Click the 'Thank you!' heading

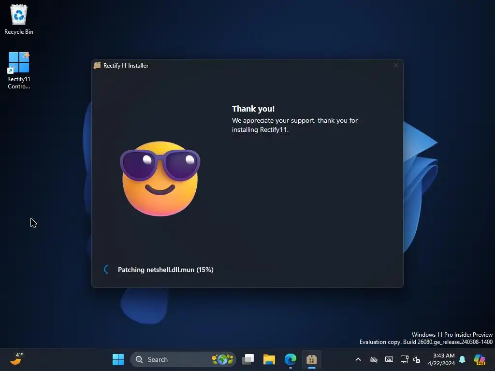point(253,109)
